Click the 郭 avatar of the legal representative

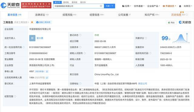[32, 38]
